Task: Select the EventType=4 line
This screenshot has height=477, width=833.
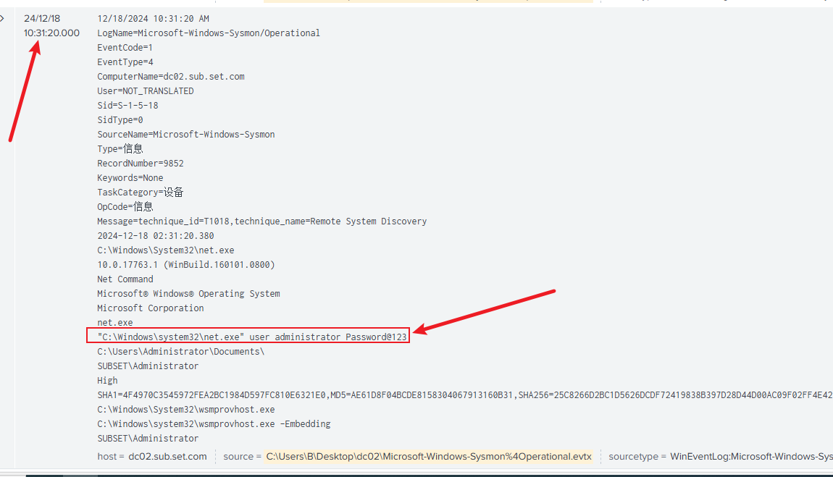Action: (125, 62)
